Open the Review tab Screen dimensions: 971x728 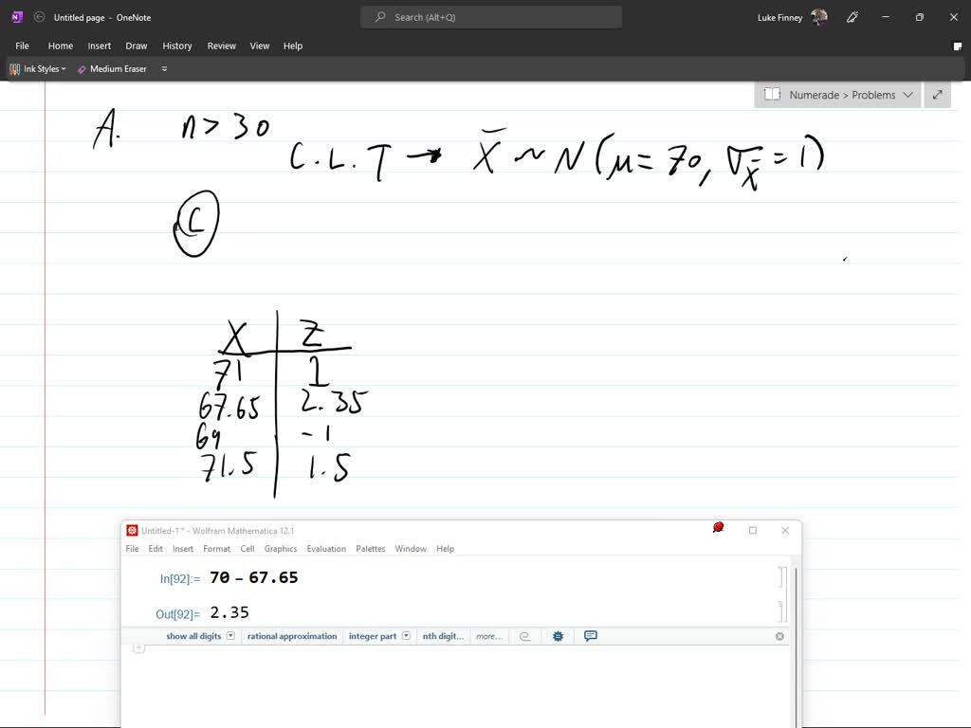tap(222, 45)
